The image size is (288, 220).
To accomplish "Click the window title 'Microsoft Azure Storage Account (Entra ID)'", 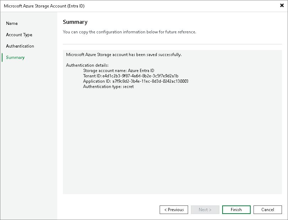I will coord(44,6).
